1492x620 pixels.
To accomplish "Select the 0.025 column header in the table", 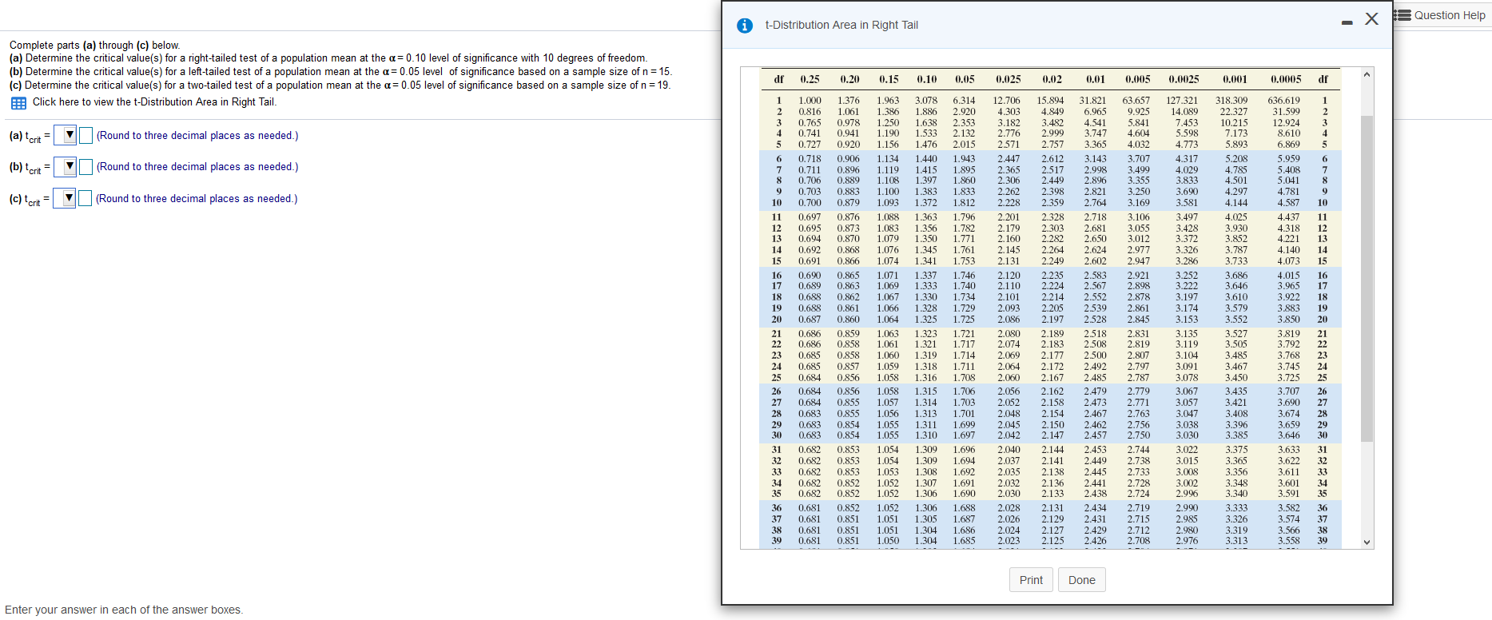I will click(1009, 79).
